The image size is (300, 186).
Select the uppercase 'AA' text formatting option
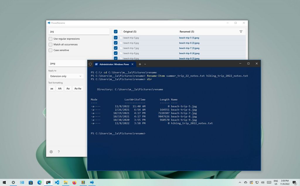click(60, 88)
